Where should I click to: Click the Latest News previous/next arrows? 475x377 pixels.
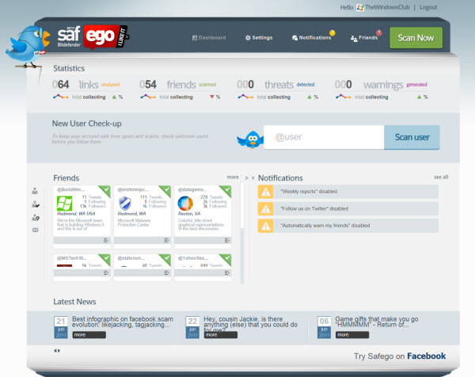point(57,351)
